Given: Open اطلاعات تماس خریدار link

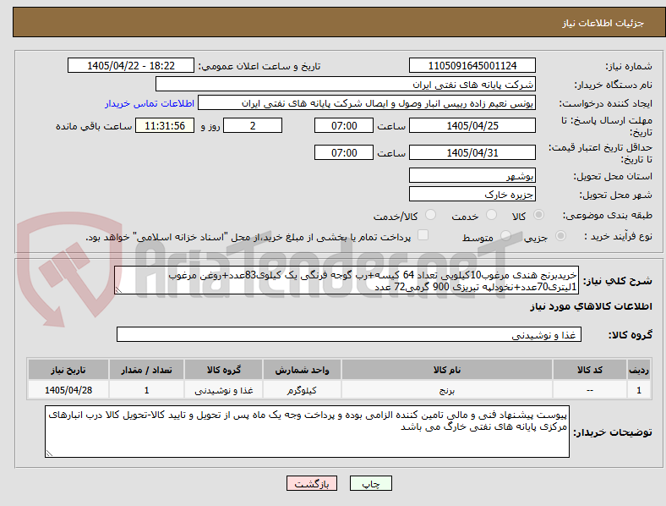Looking at the screenshot, I should tap(150, 103).
